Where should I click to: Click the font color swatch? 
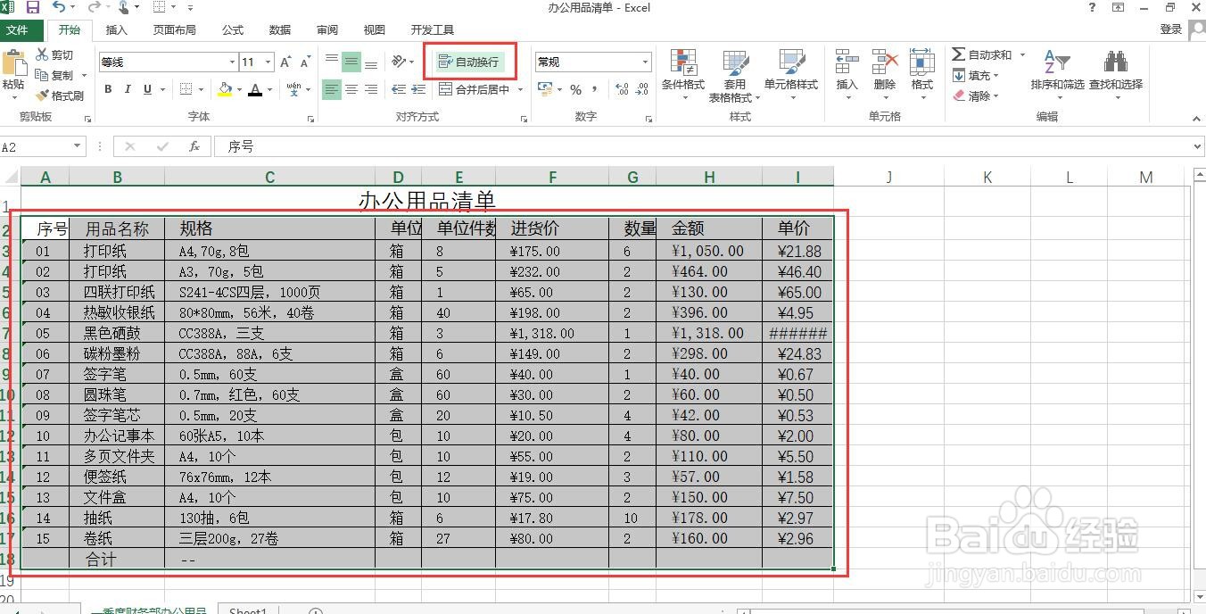(x=255, y=89)
